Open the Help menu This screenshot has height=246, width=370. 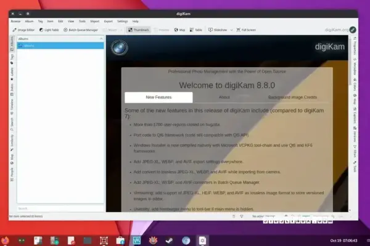point(135,21)
